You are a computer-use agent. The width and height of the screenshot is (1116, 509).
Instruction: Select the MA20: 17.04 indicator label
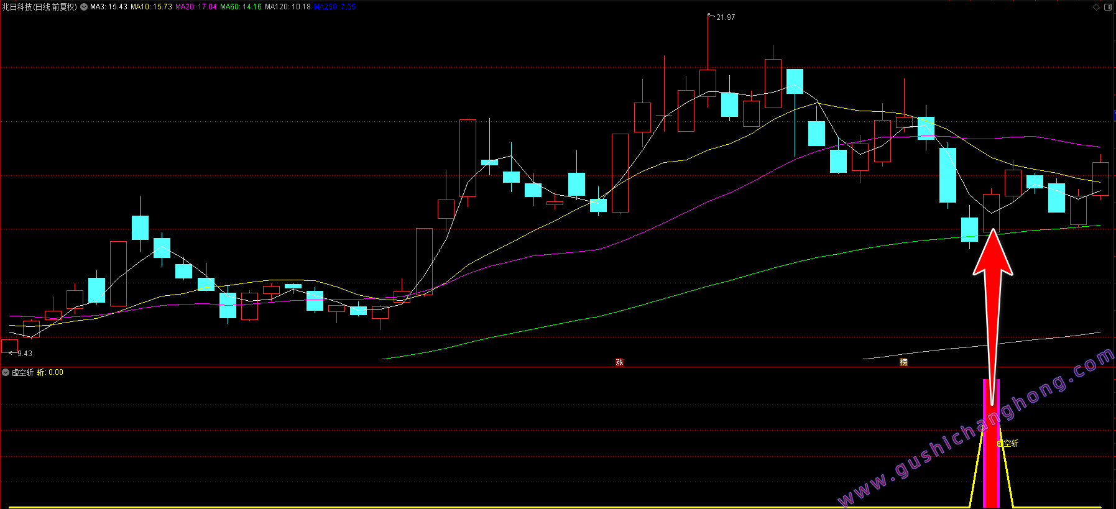[196, 7]
